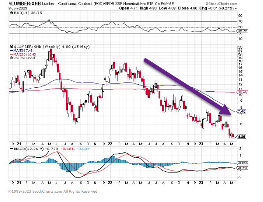The image size is (263, 202).
Task: Click the 22 year label under MACD panel
Action: pyautogui.click(x=110, y=183)
